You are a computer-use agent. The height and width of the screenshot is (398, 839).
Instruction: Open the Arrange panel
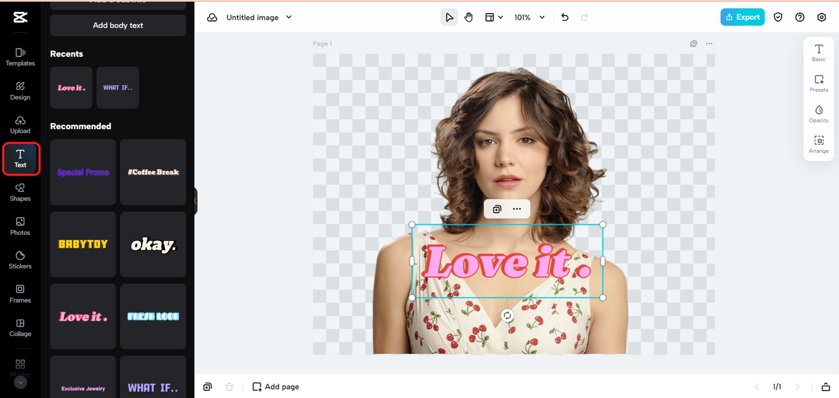[819, 144]
